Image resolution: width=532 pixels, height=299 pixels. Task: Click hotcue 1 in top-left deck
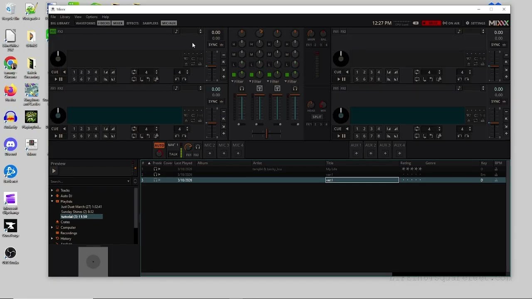click(x=74, y=72)
